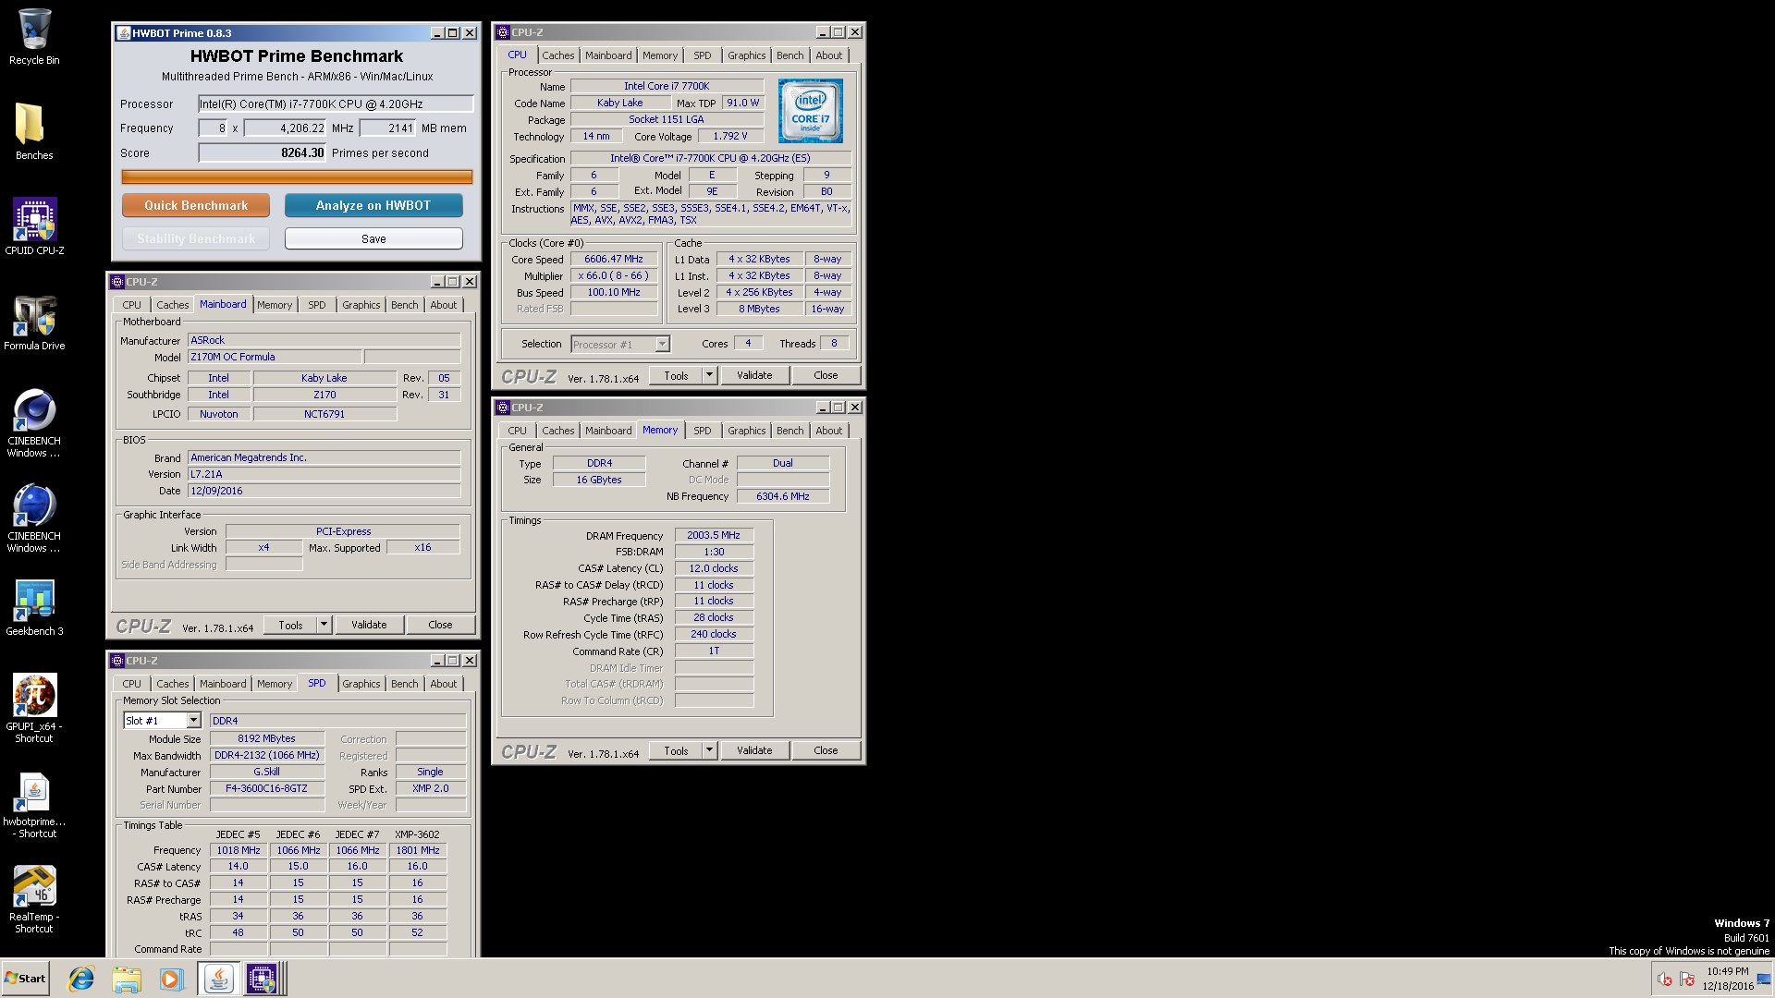The height and width of the screenshot is (998, 1775).
Task: Switch to Caches tab in CPU window
Action: [x=557, y=55]
